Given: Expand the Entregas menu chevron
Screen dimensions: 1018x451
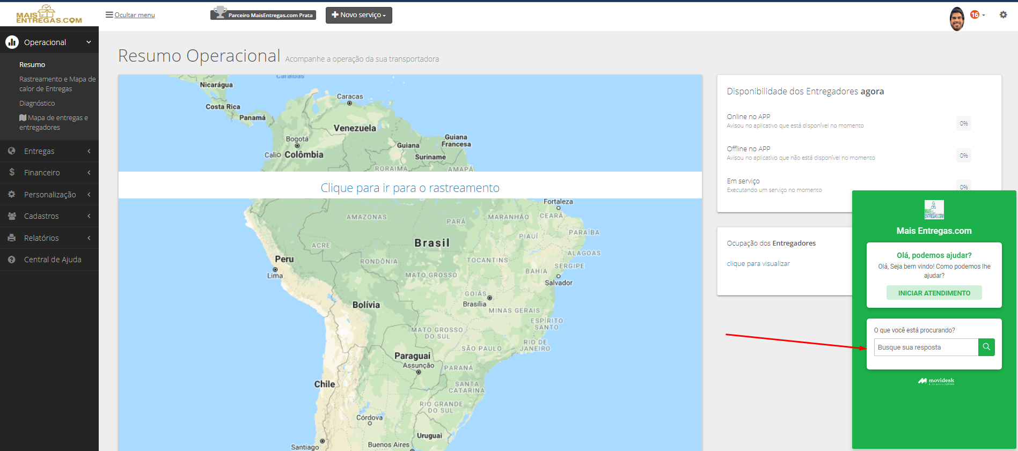Looking at the screenshot, I should [89, 151].
